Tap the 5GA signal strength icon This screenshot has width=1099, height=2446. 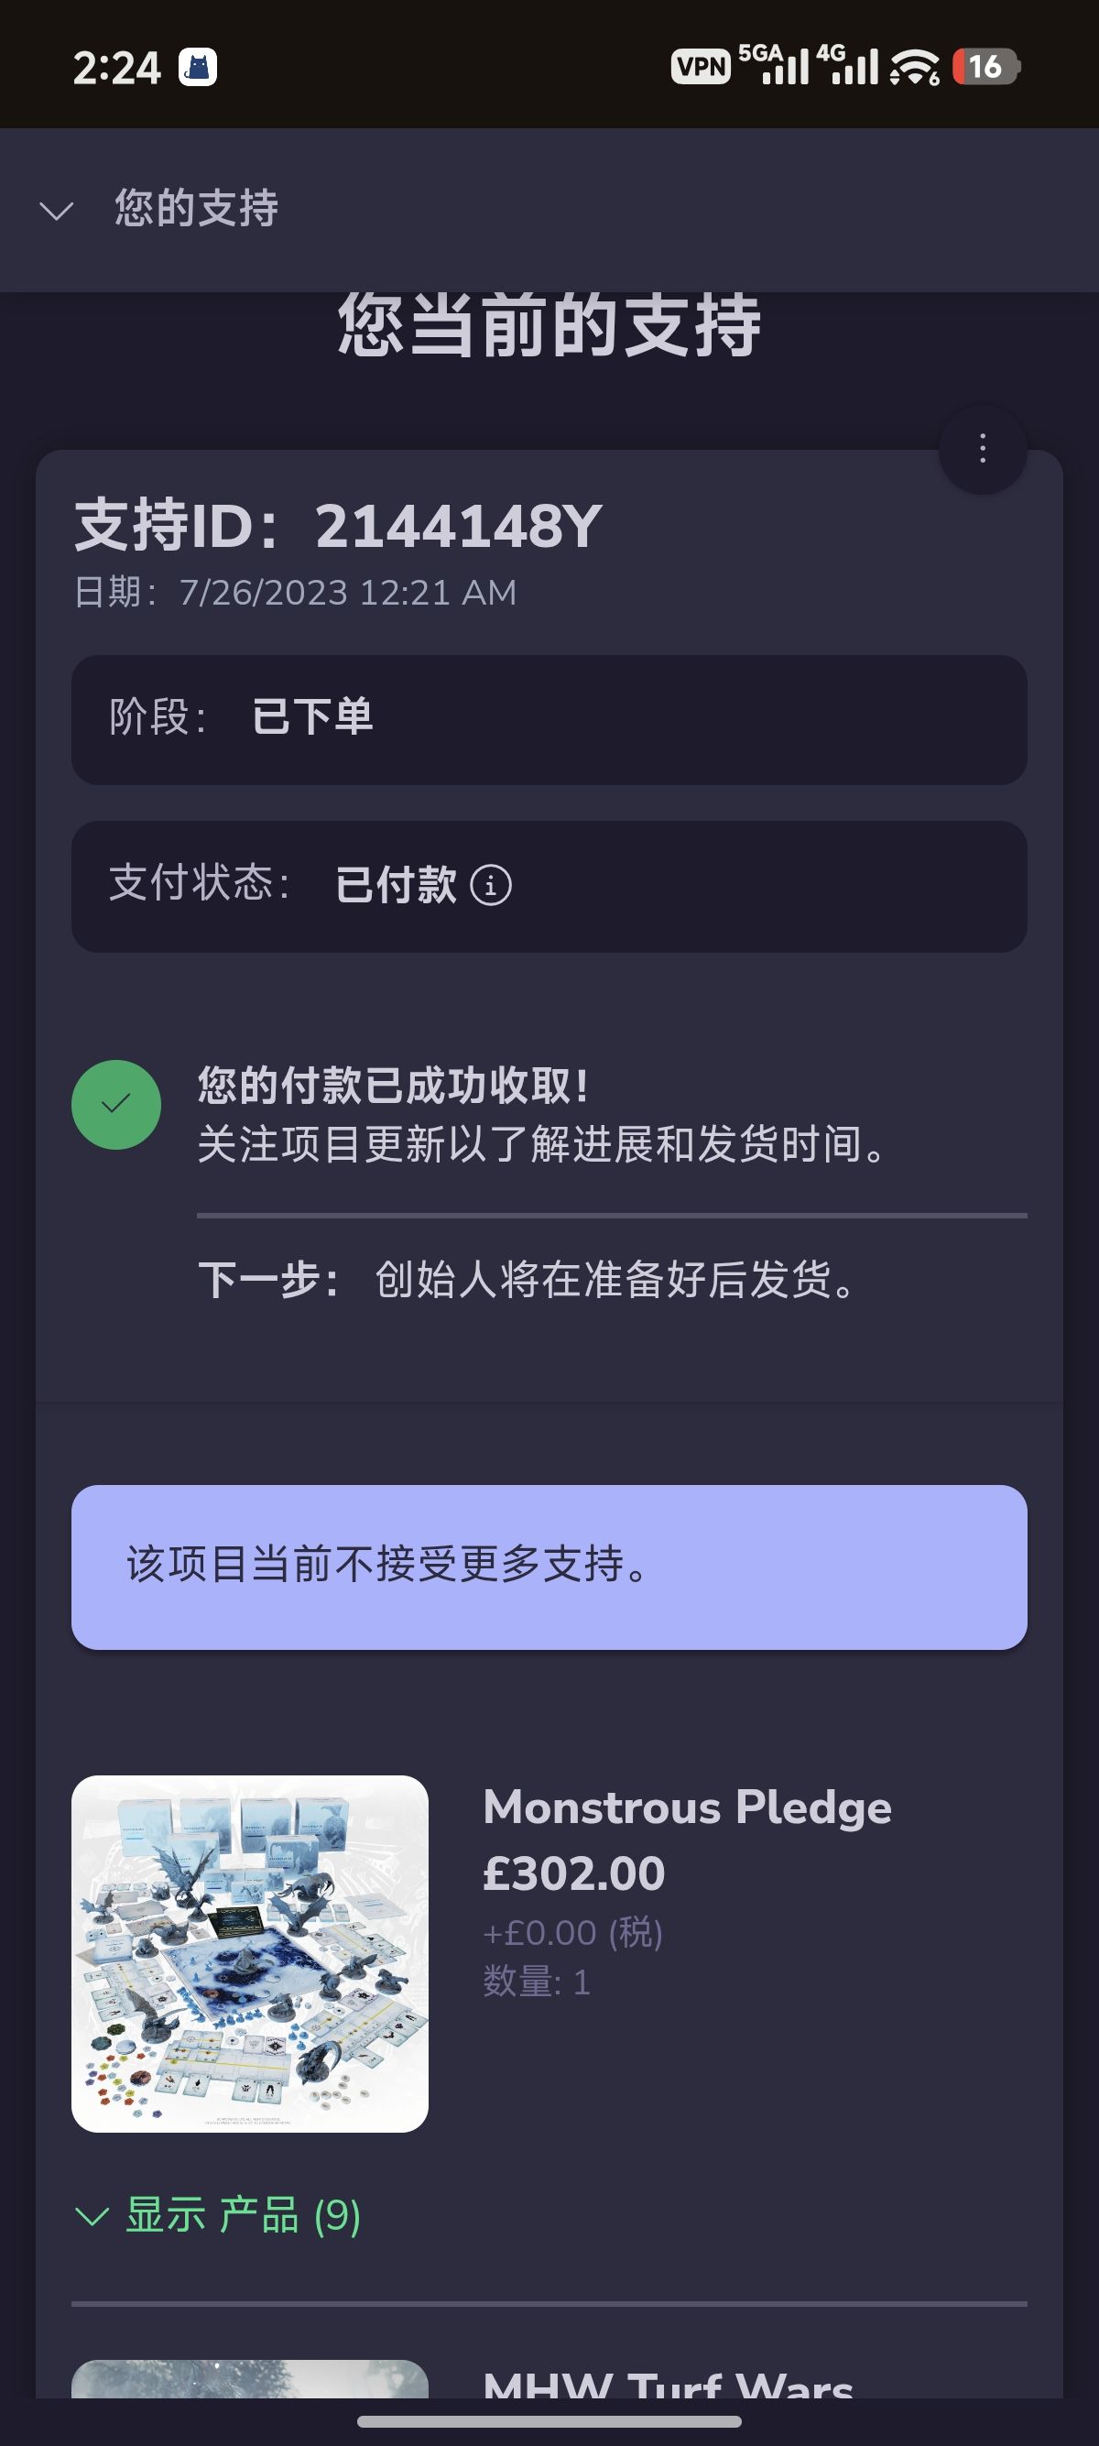(775, 64)
